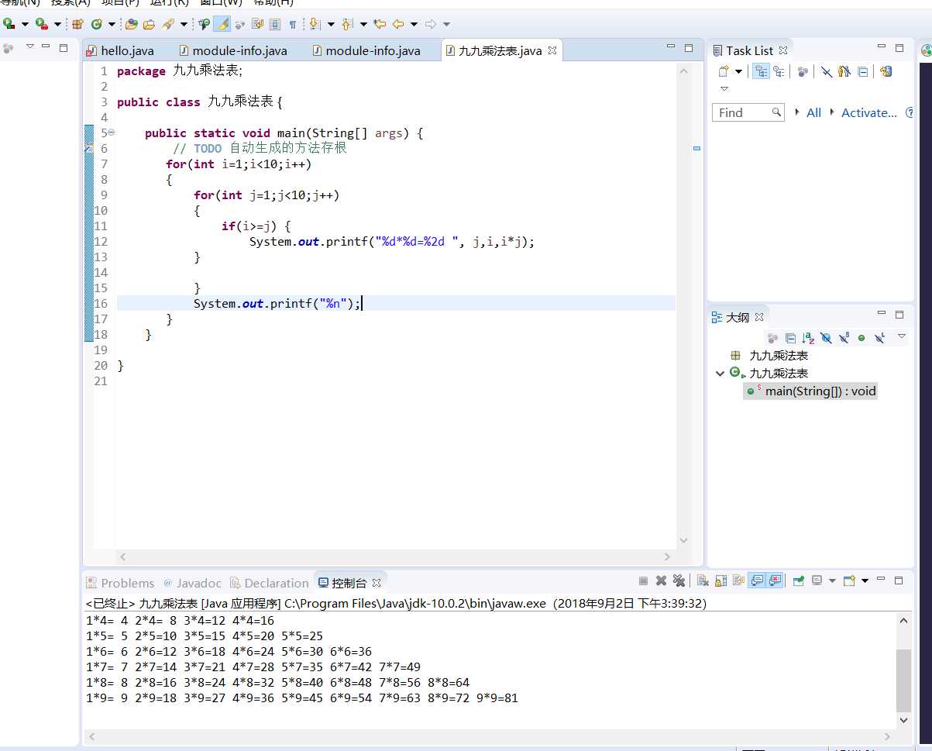
Task: Click the Remove All Terminated Launches icon
Action: (x=679, y=580)
